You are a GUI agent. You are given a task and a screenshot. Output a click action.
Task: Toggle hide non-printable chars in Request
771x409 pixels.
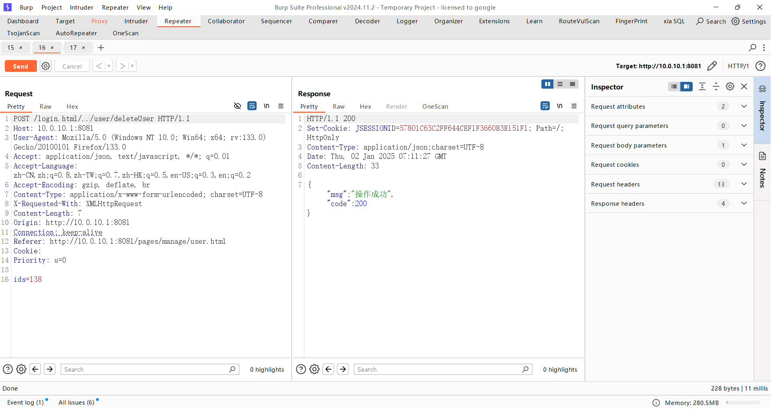click(x=237, y=106)
